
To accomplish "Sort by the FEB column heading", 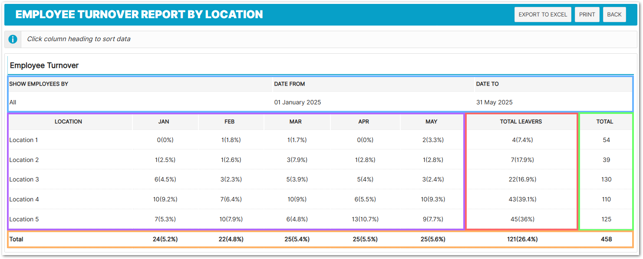I will point(230,122).
